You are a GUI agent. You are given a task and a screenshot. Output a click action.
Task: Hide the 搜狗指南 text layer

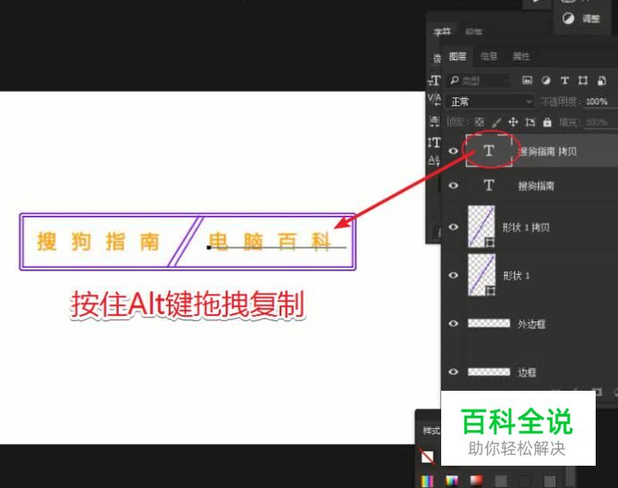454,185
